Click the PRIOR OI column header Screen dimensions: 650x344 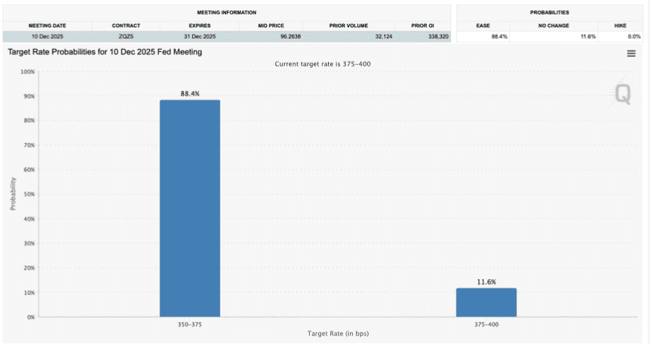pyautogui.click(x=422, y=26)
